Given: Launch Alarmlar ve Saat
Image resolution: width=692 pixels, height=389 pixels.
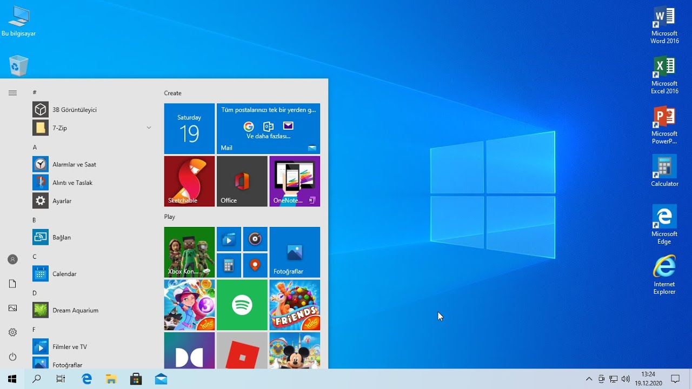Looking at the screenshot, I should (x=92, y=164).
